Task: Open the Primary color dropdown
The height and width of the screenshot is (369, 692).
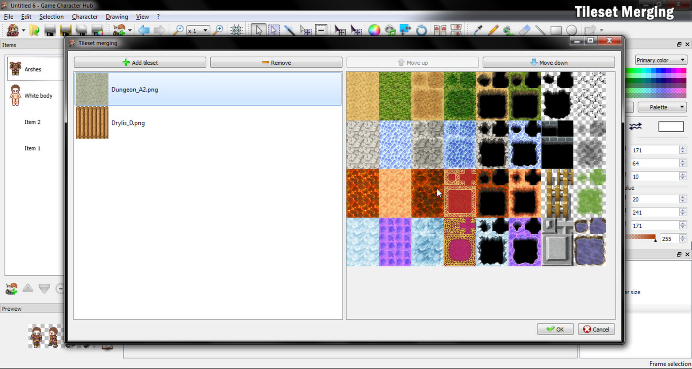Action: coord(661,60)
